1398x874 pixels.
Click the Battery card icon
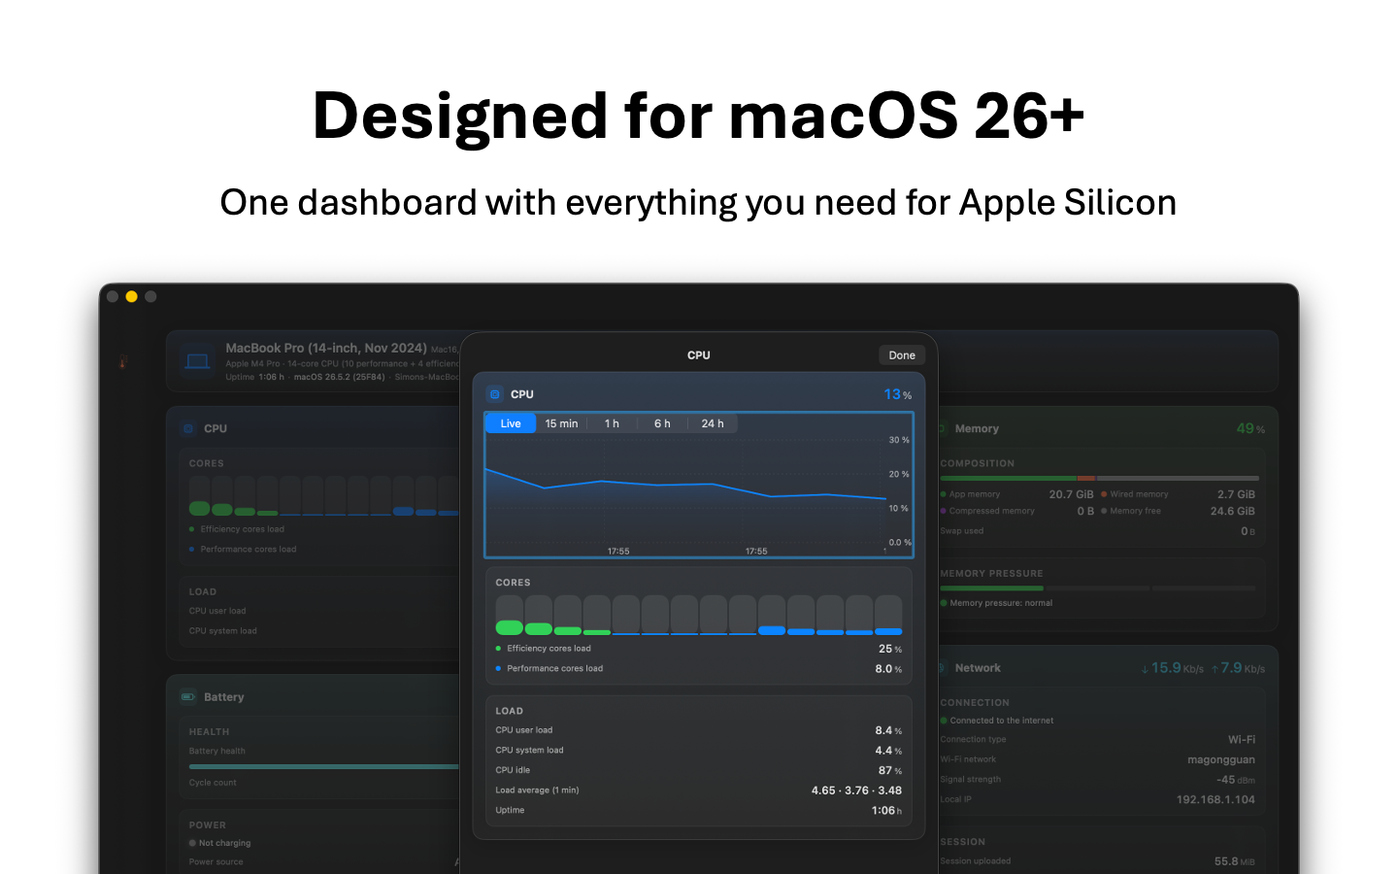[188, 696]
